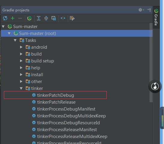The width and height of the screenshot is (164, 144).
Task: Expand the other task group
Action: click(21, 82)
